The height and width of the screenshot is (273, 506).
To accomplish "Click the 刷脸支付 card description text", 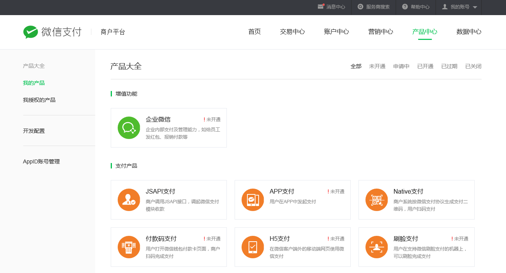I will pyautogui.click(x=430, y=252).
